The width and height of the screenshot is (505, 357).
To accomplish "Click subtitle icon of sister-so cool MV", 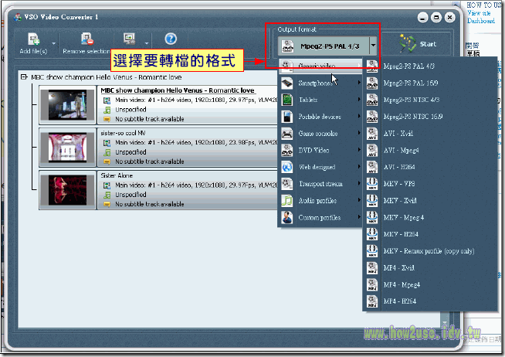I will (107, 161).
